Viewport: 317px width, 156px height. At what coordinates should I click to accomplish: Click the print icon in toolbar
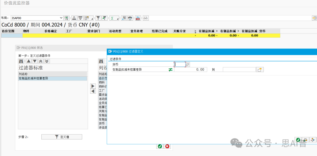tap(130, 18)
